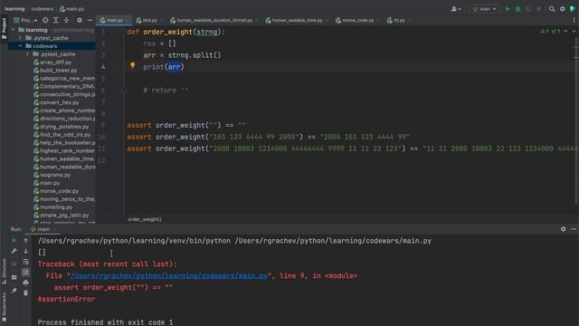The image size is (579, 326).
Task: Clear all Run console output trash icon
Action: 25,293
